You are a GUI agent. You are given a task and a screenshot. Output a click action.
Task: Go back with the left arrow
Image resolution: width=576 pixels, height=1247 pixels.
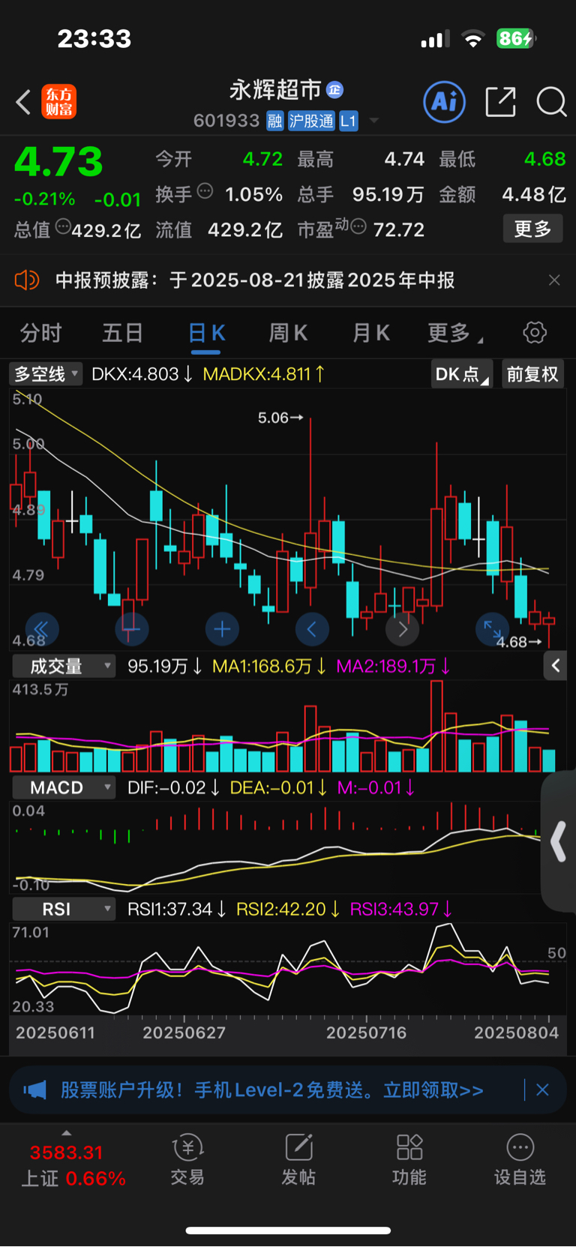click(23, 102)
